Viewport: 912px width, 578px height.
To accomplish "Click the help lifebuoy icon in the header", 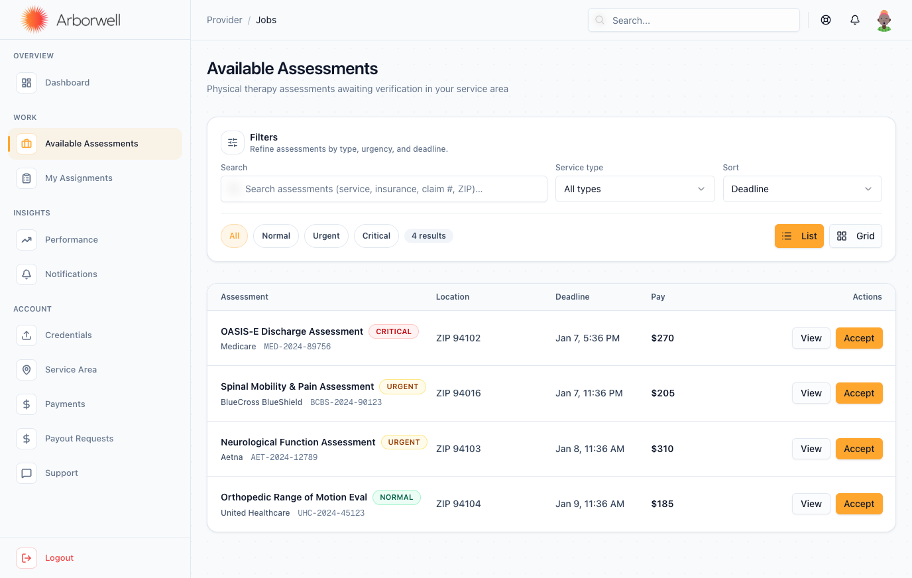I will coord(826,20).
